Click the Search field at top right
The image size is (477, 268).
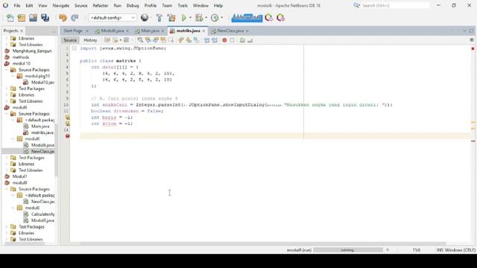point(396,5)
